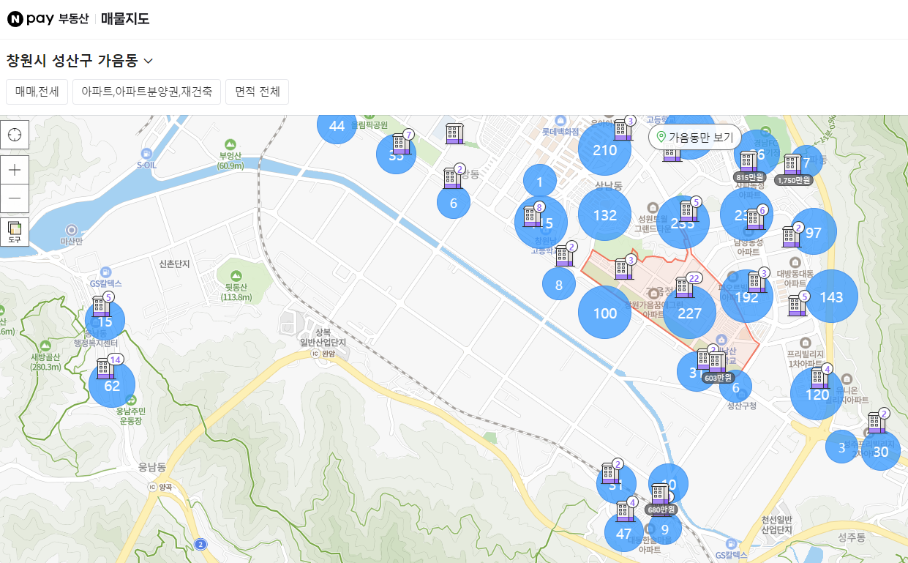
Task: Open the 아파트,아파트분양권,재건축 property filter
Action: [146, 92]
